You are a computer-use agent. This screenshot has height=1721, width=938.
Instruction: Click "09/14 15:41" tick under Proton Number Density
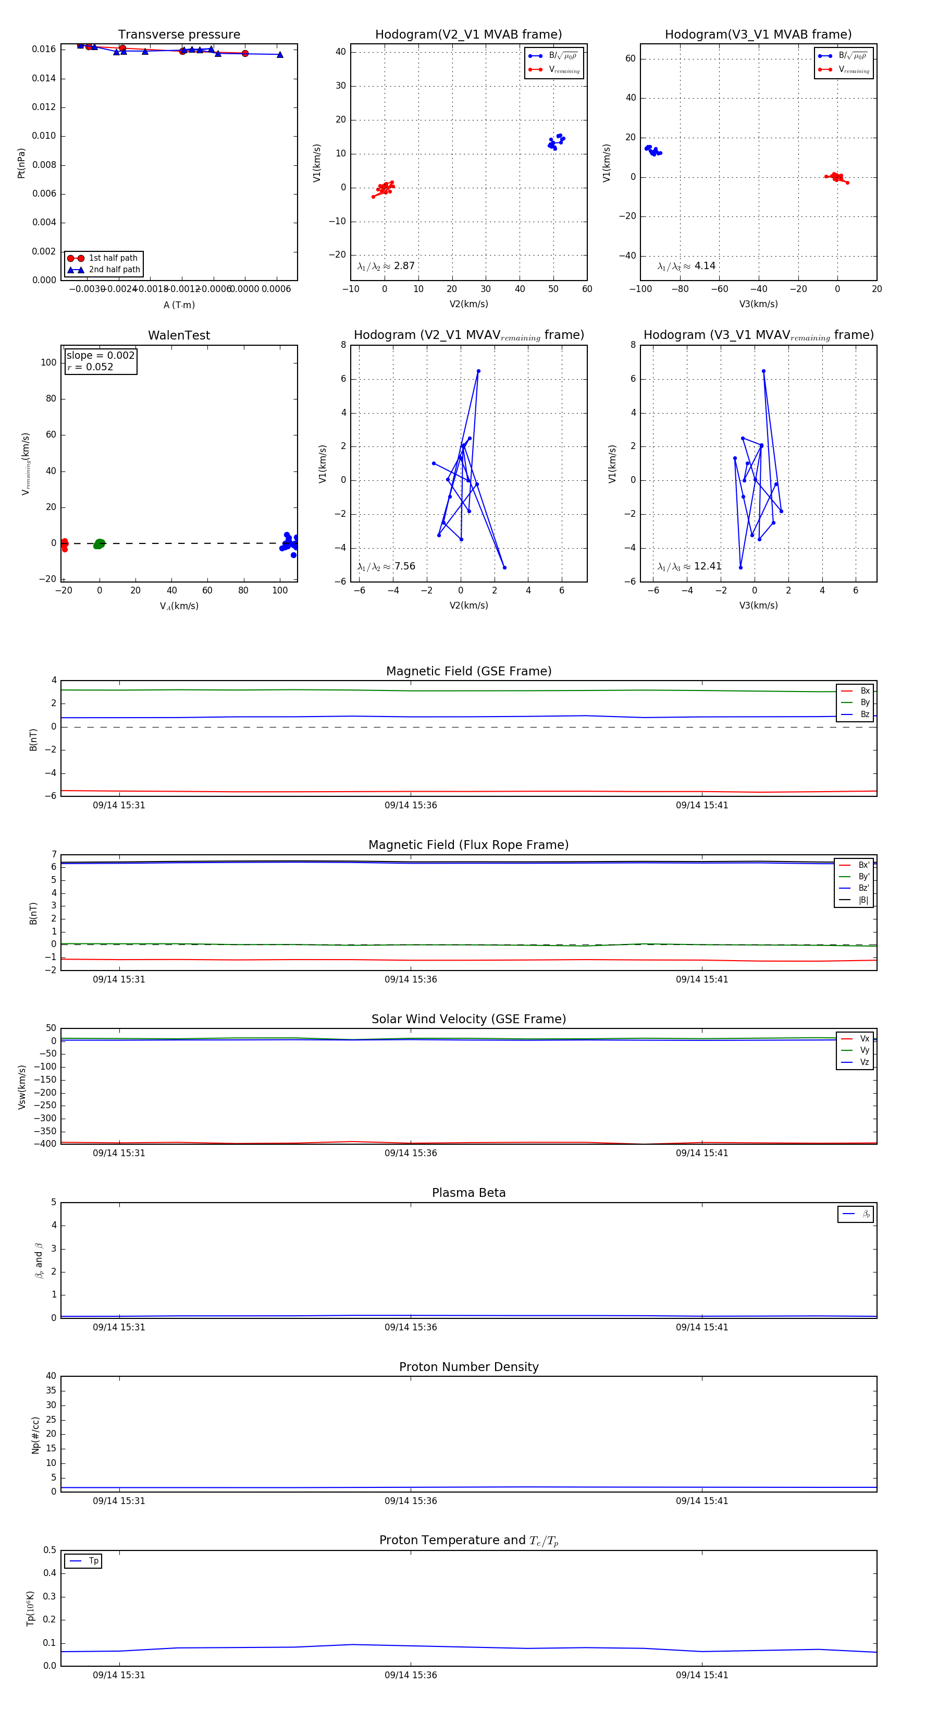coord(701,1501)
